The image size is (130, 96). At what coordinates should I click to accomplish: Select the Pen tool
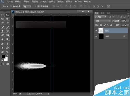[3, 44]
